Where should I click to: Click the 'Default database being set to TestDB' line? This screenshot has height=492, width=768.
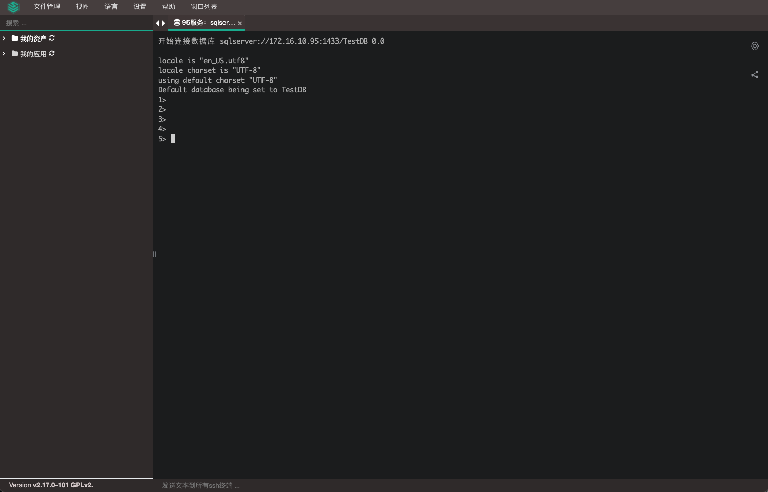click(232, 90)
